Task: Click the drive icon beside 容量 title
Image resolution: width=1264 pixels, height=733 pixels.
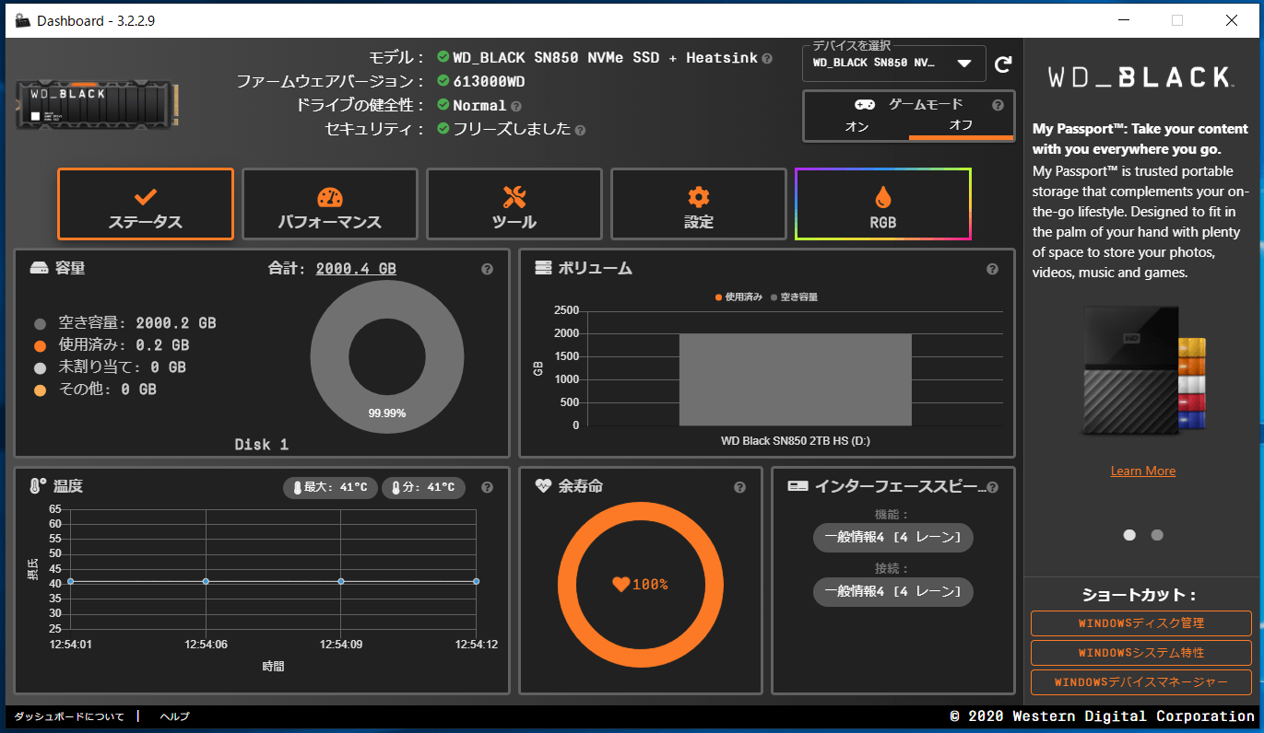Action: 39,268
